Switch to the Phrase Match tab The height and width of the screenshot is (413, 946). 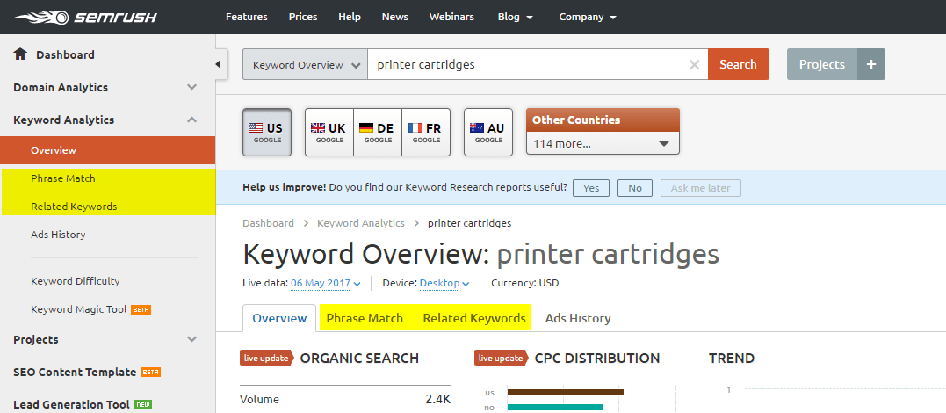tap(365, 318)
